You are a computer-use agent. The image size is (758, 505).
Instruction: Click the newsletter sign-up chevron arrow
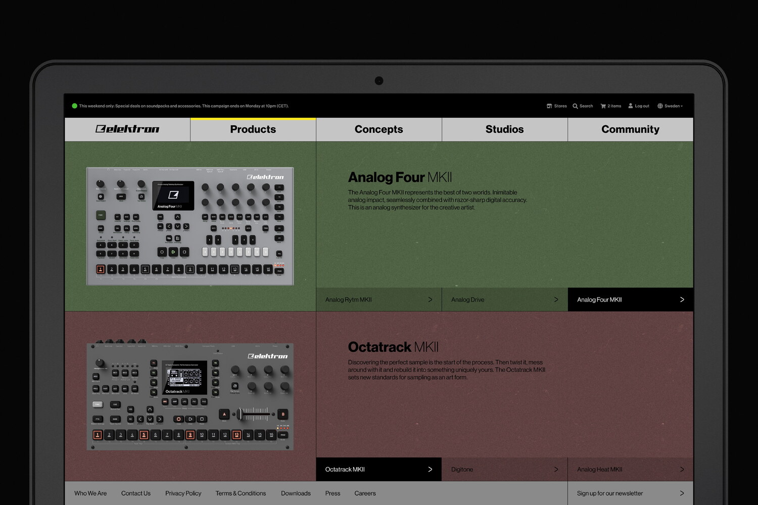click(682, 493)
